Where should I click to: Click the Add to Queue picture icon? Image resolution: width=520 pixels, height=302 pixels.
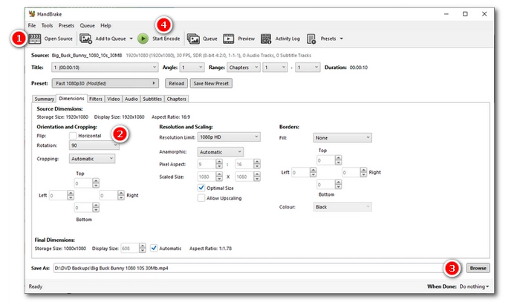[85, 39]
